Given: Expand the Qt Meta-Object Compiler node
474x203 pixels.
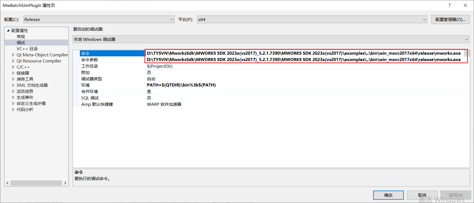Looking at the screenshot, I should point(13,55).
